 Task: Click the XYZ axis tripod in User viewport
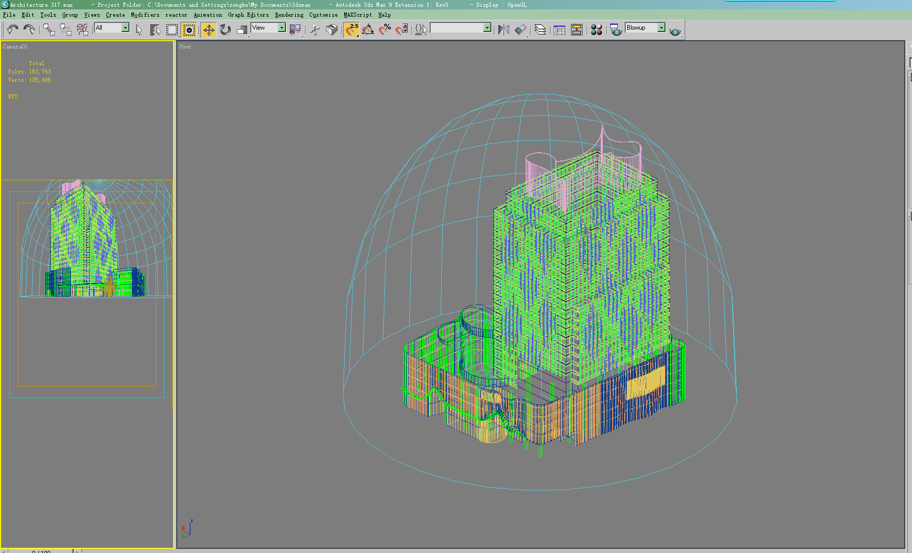pos(187,529)
